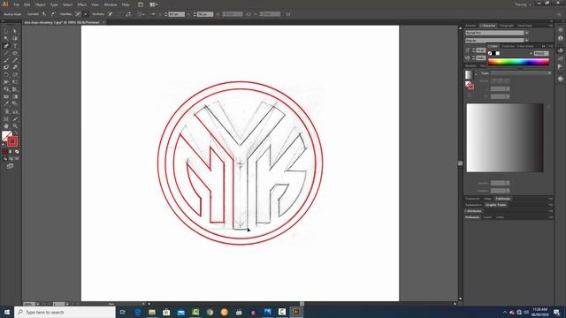The image size is (566, 318).
Task: Open the font style dropdown
Action: [x=527, y=41]
